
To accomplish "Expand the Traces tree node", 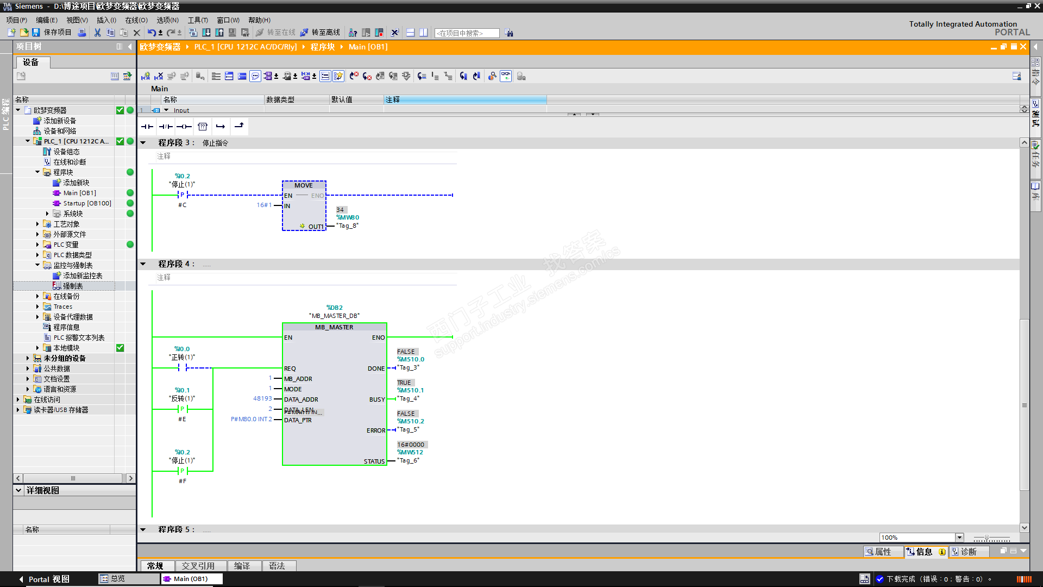I will coord(37,307).
